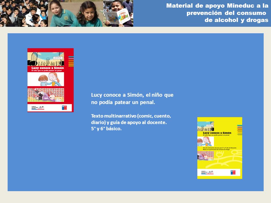Click the text '5° y 6° básico.'

[106, 129]
